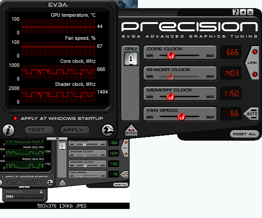
Task: Adjust Memory Clock slider in green window
Action: 85,166
